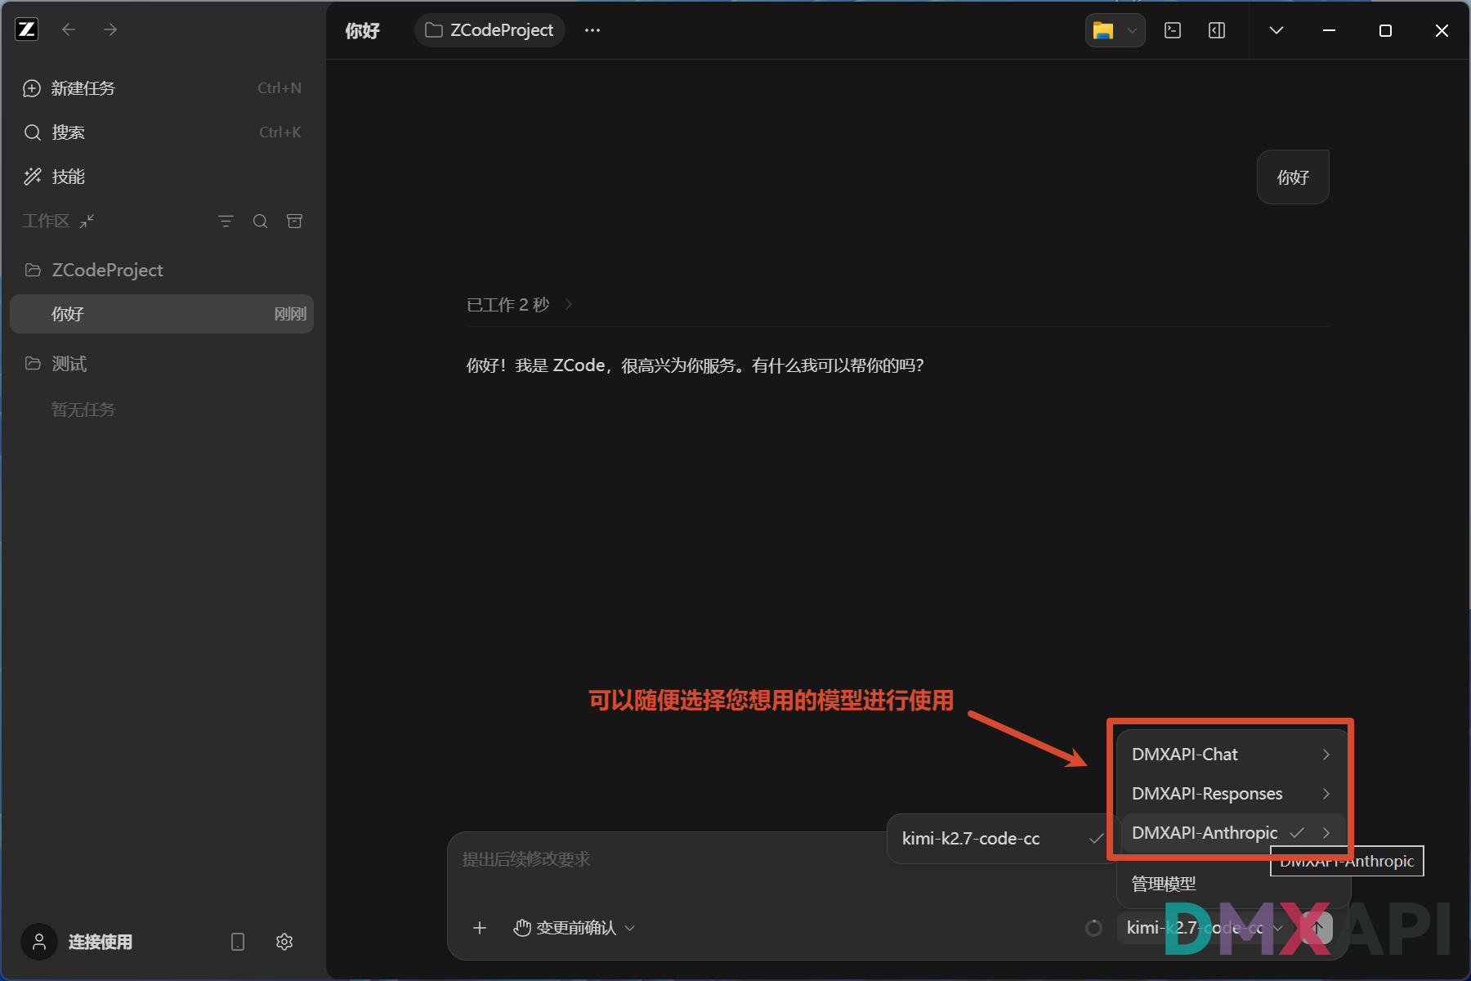Select the 测试 project folder
The image size is (1471, 981).
(162, 364)
